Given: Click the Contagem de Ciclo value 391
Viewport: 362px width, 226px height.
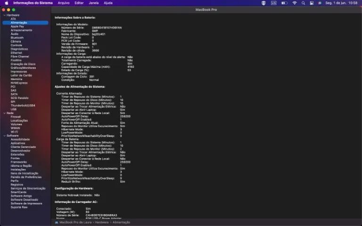Looking at the screenshot, I should click(91, 77).
